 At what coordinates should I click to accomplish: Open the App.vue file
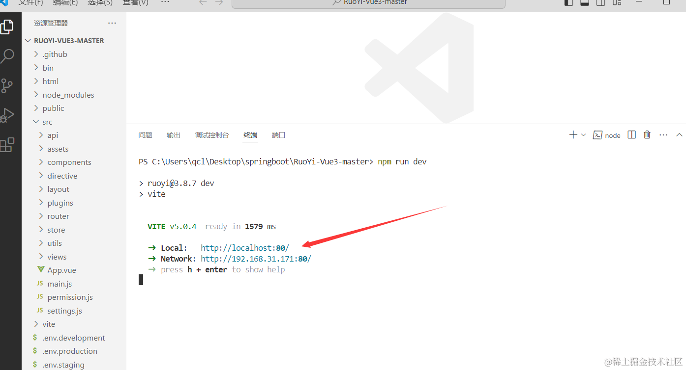[61, 270]
